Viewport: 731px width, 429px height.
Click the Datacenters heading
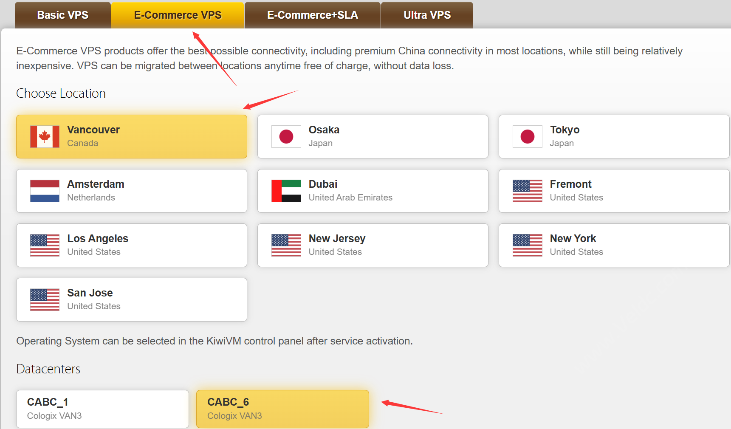click(x=48, y=369)
